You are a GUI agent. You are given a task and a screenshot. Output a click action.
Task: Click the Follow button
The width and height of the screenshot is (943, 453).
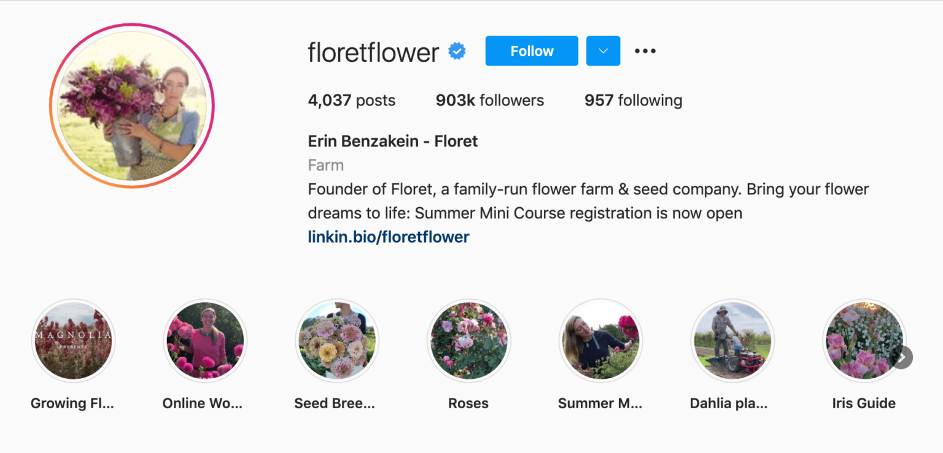531,51
